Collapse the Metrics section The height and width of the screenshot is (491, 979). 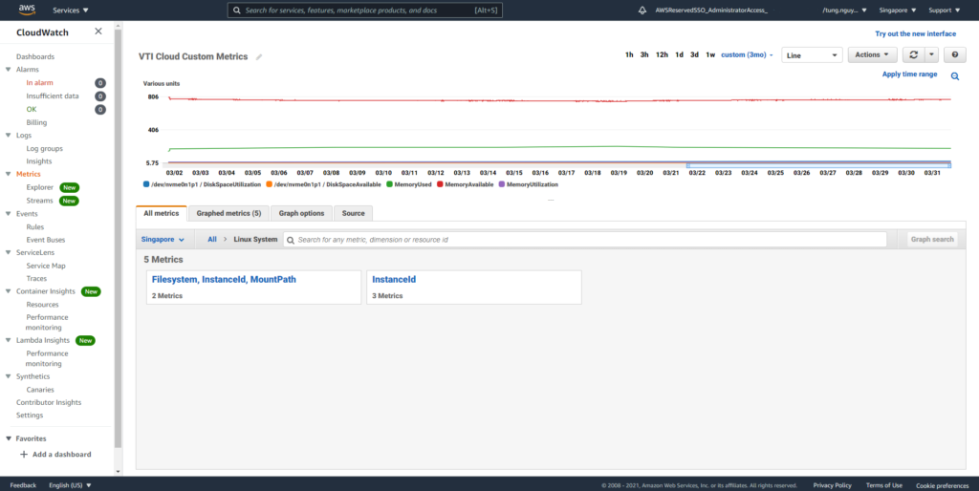click(8, 174)
